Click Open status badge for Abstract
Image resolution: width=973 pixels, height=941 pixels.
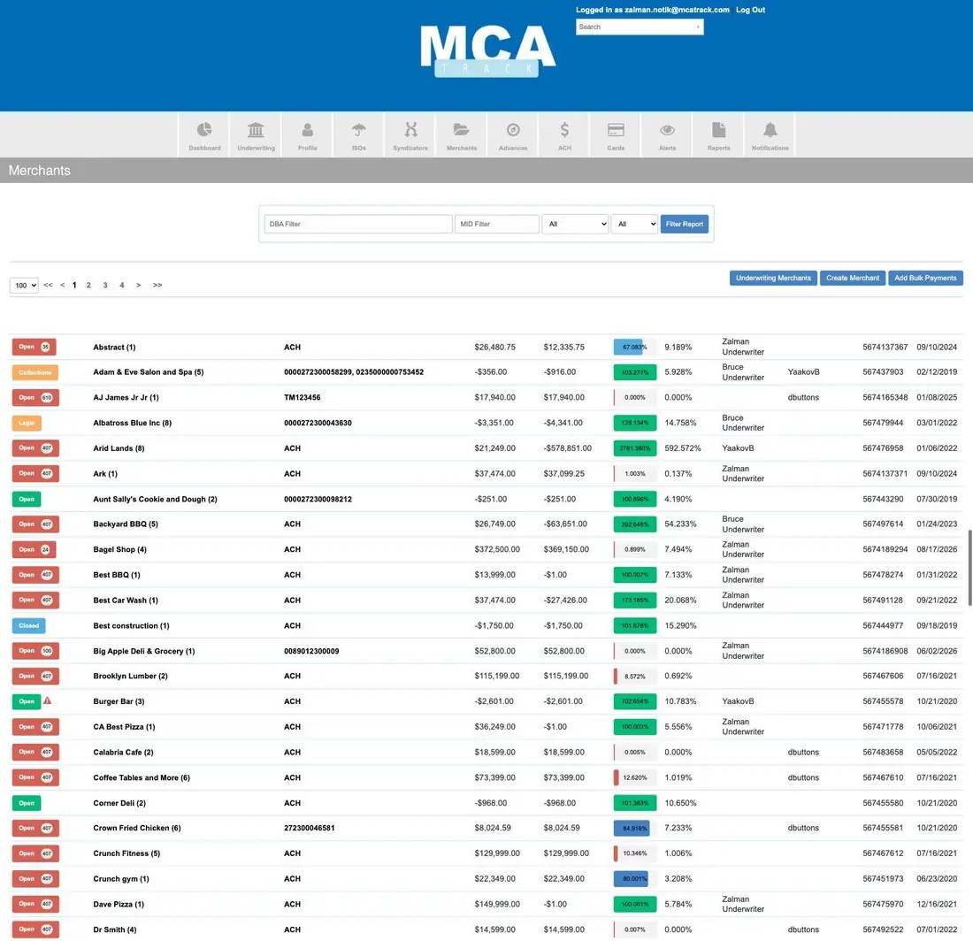tap(34, 347)
